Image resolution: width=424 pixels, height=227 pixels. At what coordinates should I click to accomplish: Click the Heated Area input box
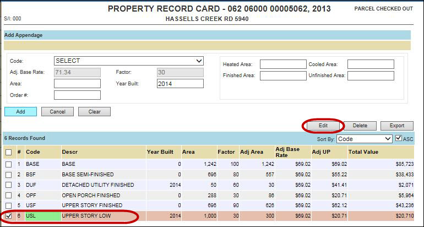tap(283, 64)
